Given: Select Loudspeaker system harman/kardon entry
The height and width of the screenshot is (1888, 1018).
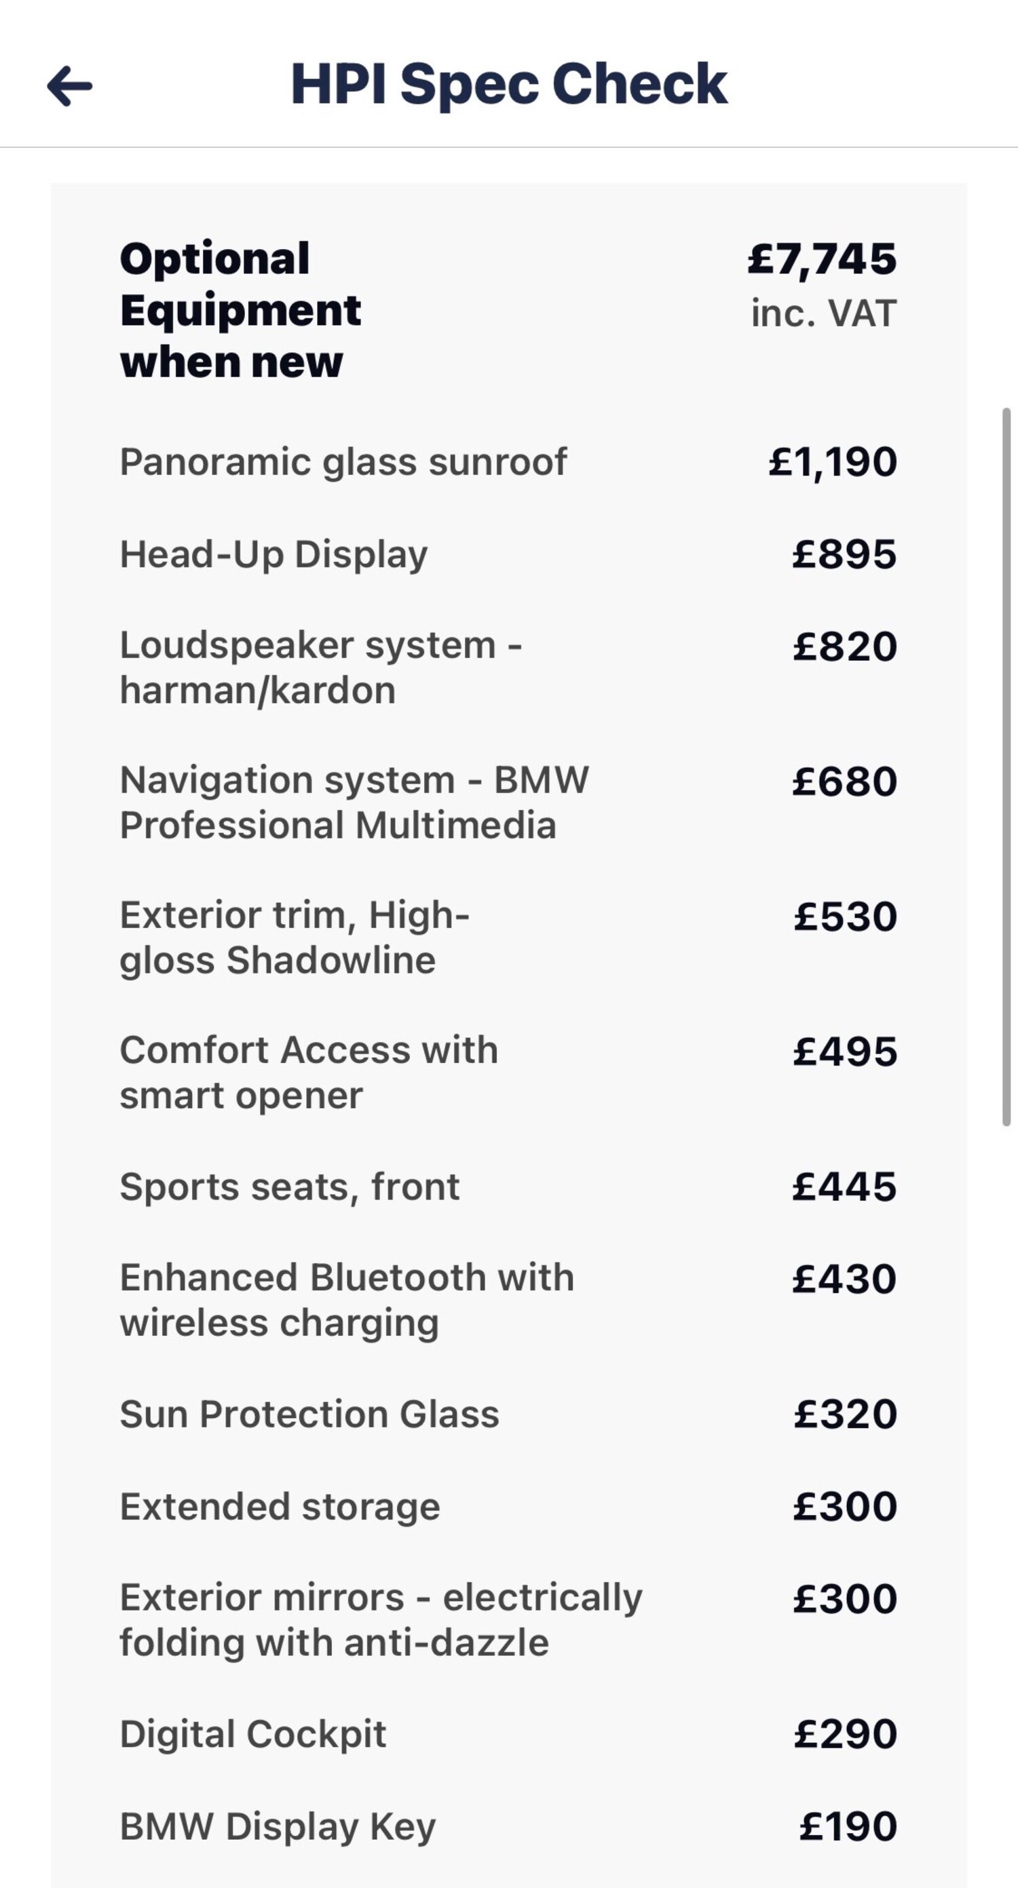Looking at the screenshot, I should pos(320,668).
